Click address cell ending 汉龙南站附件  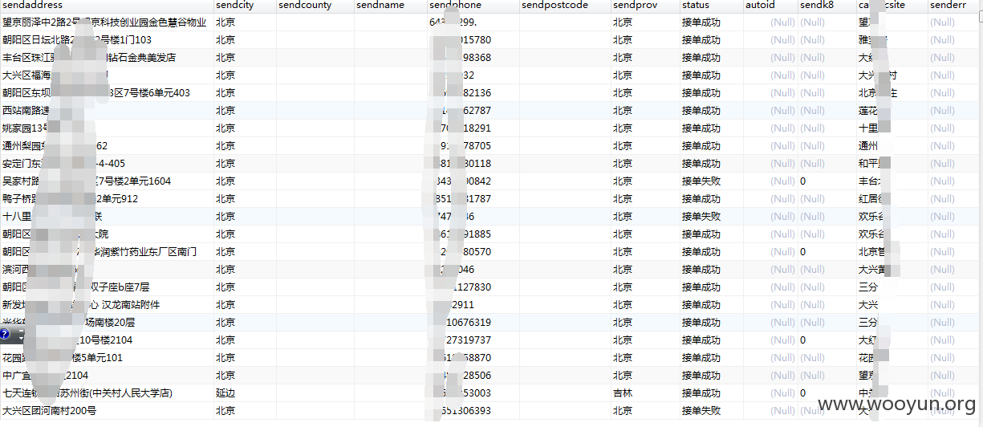pos(106,304)
